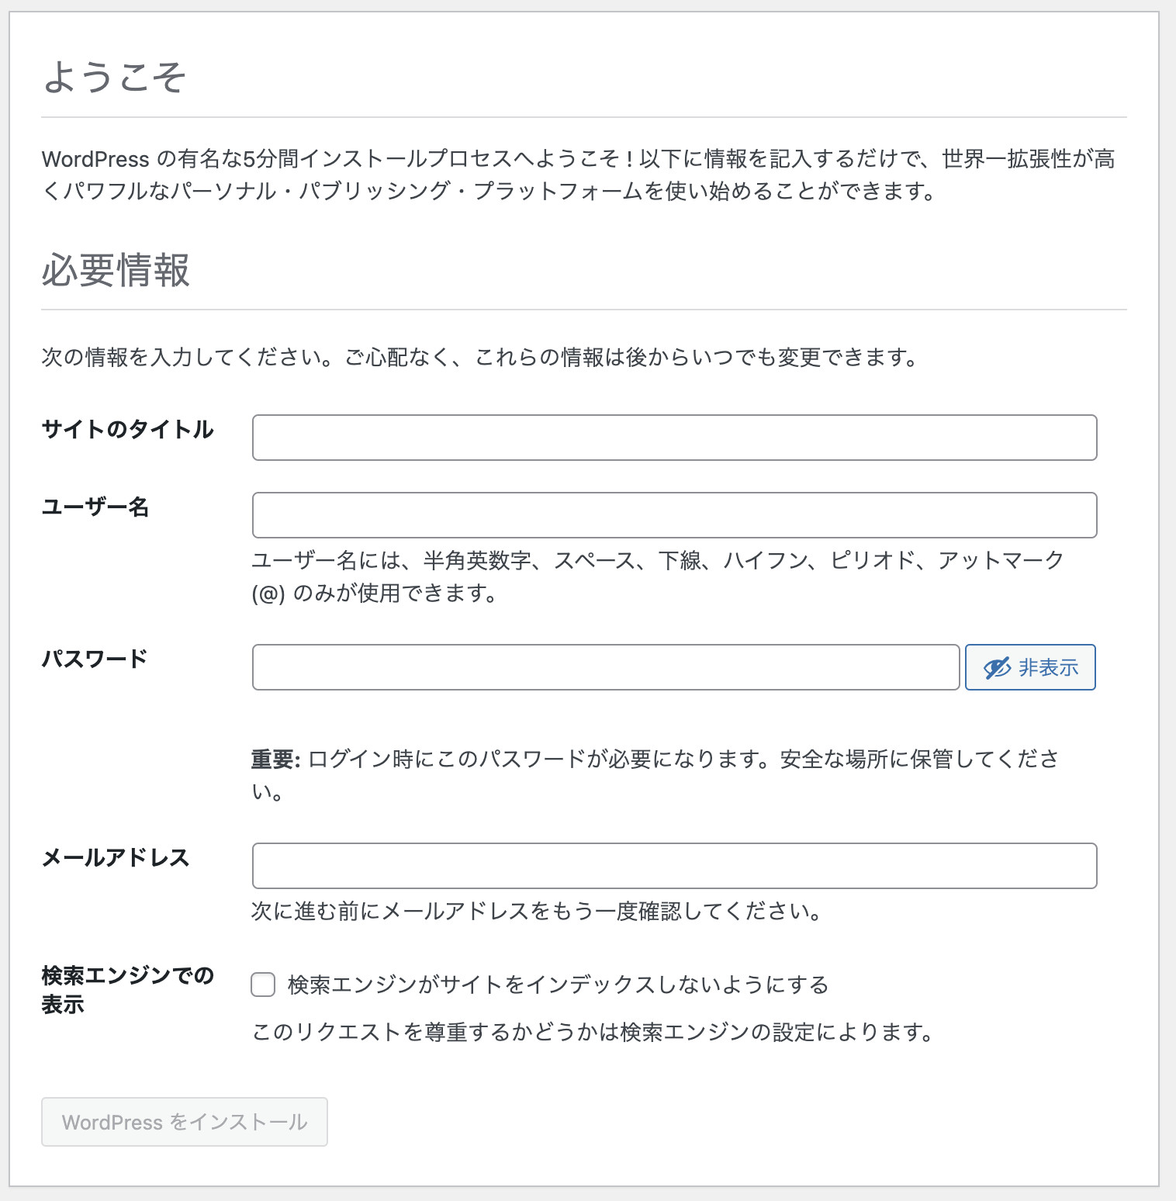Click the ようこそ page heading
Screen dimensions: 1176x1201
pos(115,75)
